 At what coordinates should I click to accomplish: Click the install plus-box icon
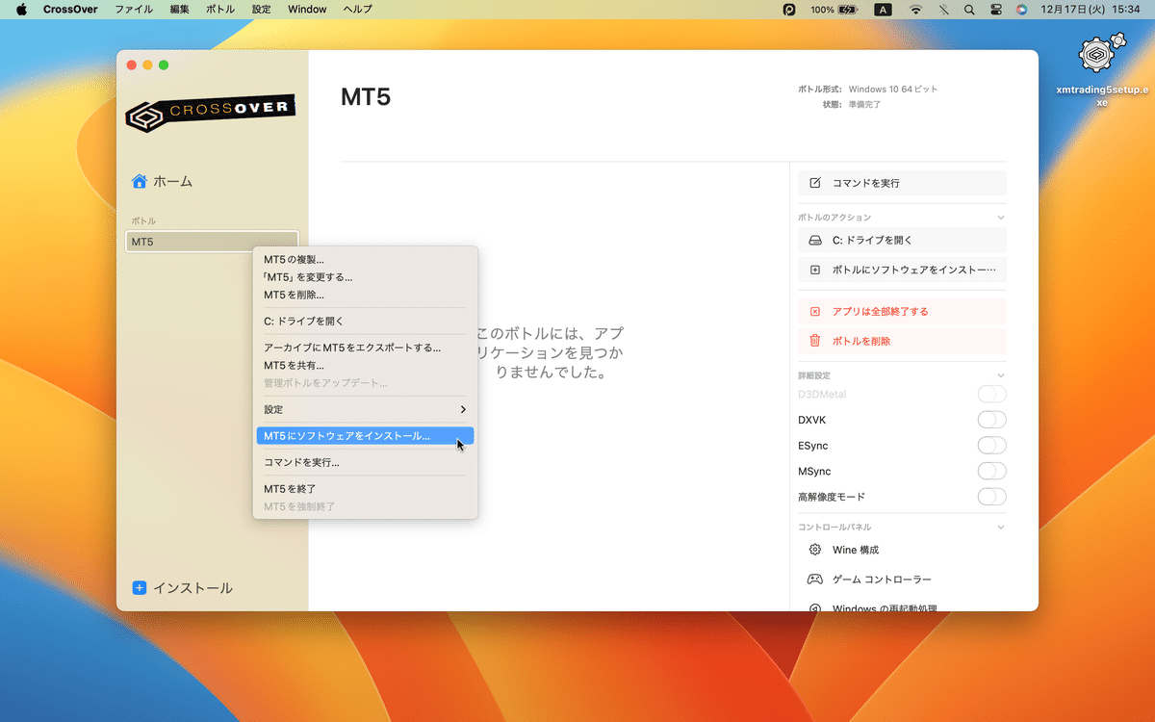815,270
